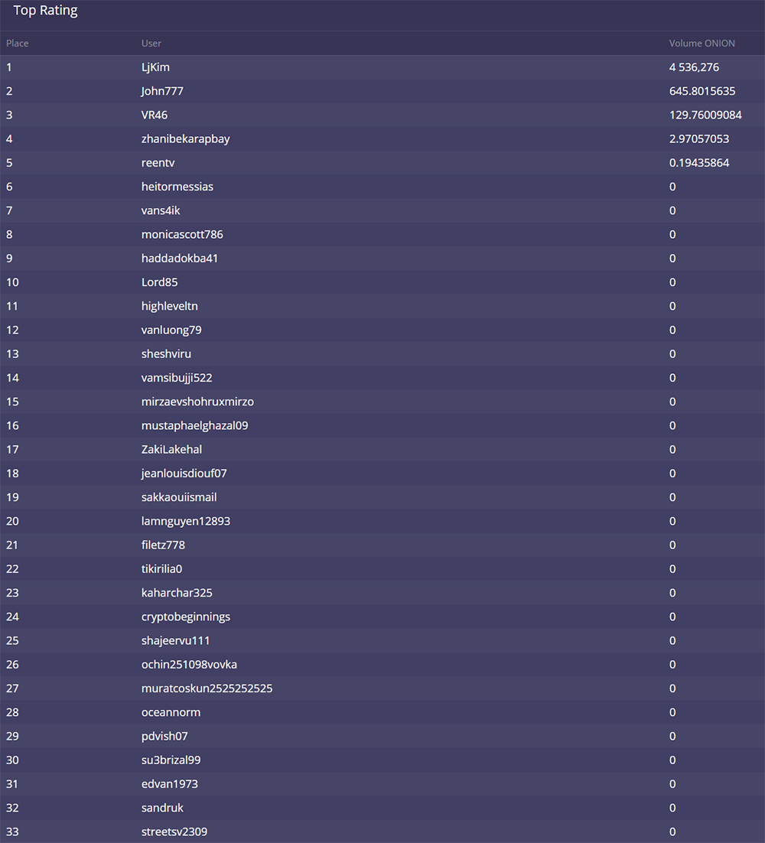Click user sakkaouiismail
This screenshot has height=843, width=765.
[179, 497]
